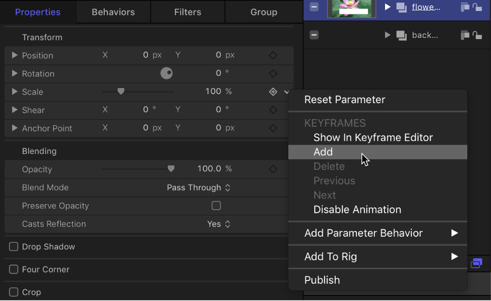The height and width of the screenshot is (301, 491).
Task: Click the layer icon beside the flowe name
Action: point(402,7)
